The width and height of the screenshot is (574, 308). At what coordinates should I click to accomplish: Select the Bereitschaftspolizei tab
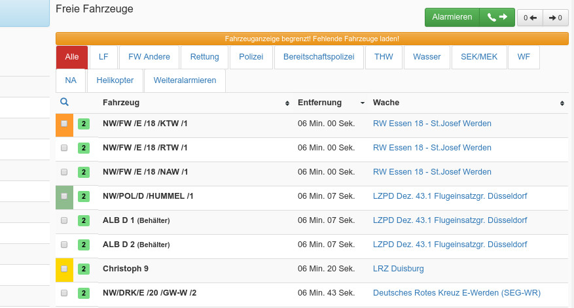pyautogui.click(x=319, y=57)
